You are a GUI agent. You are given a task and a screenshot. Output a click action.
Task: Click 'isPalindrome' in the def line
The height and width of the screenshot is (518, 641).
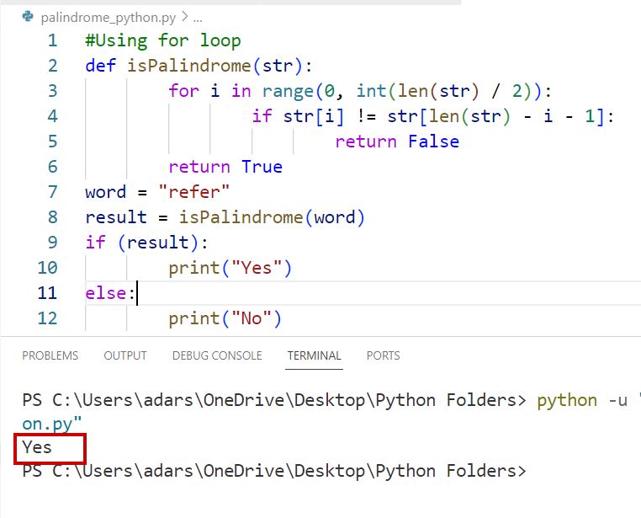click(189, 66)
